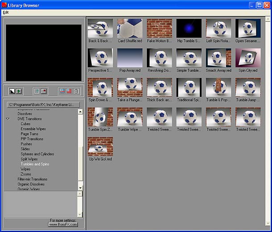Viewport: 272px width, 232px height.
Task: Select Organic Dissolves category
Action: click(x=31, y=184)
